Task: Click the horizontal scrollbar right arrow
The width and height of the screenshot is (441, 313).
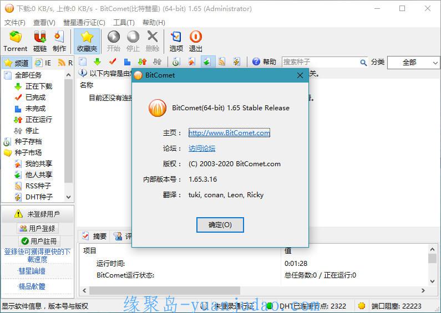Action: point(423,290)
